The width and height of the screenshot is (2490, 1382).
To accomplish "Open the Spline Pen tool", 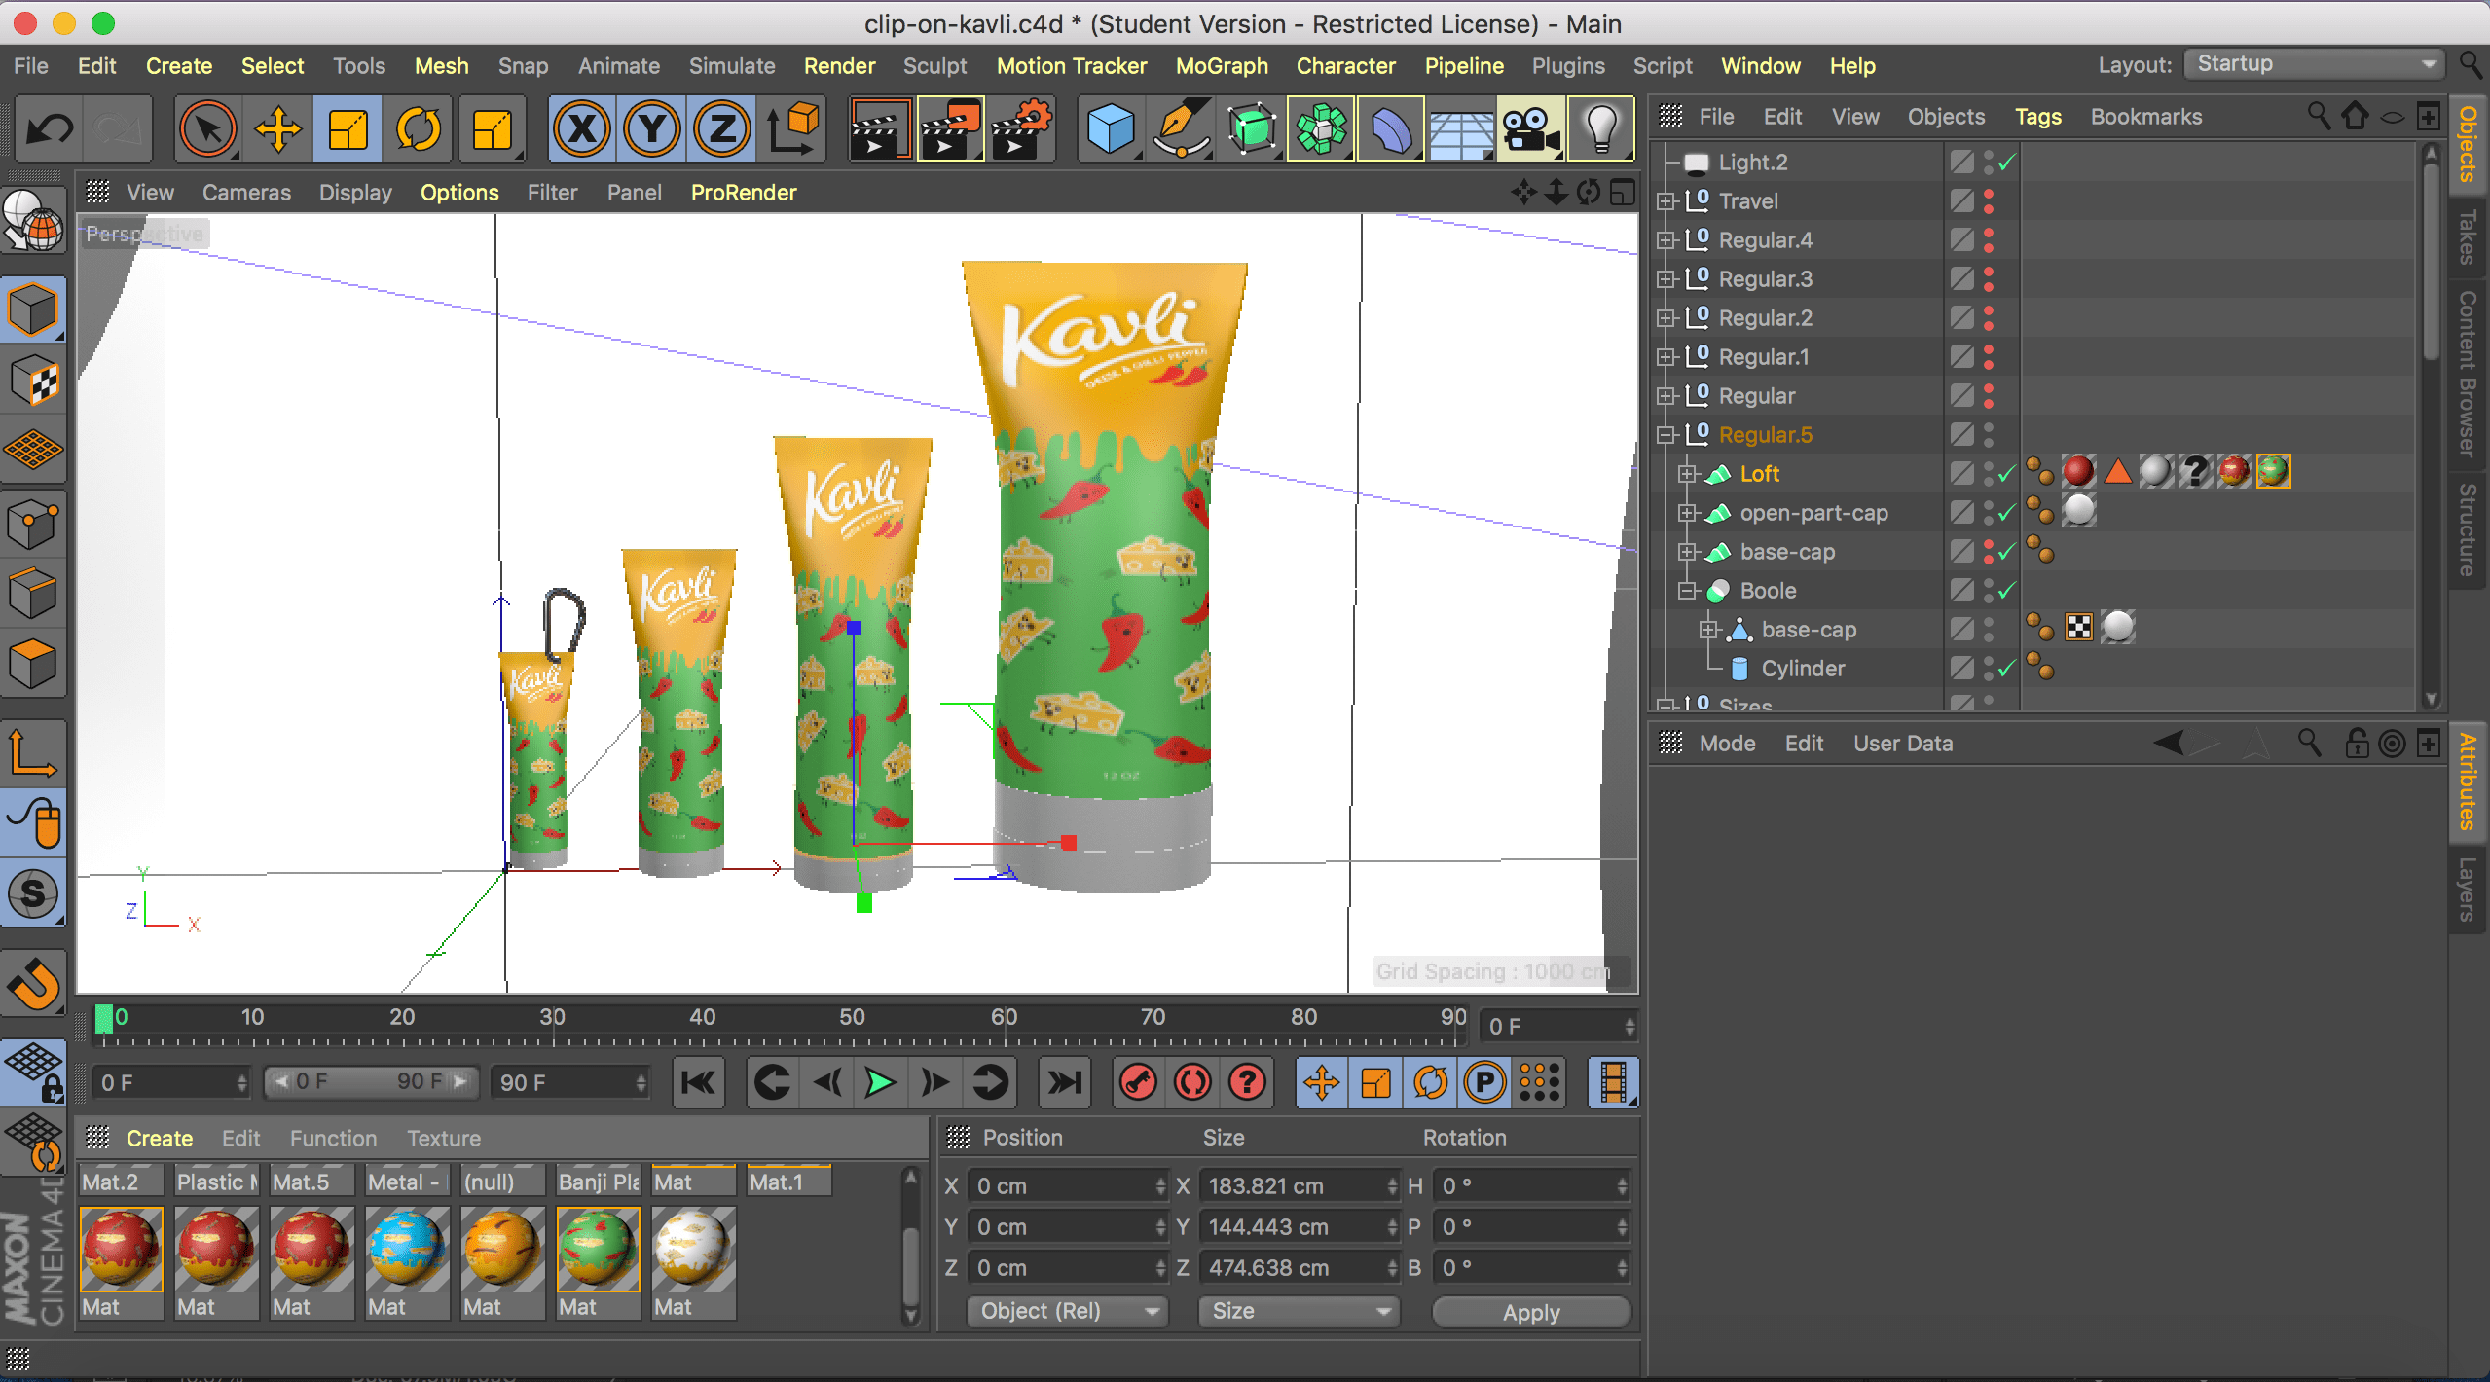I will [1181, 128].
